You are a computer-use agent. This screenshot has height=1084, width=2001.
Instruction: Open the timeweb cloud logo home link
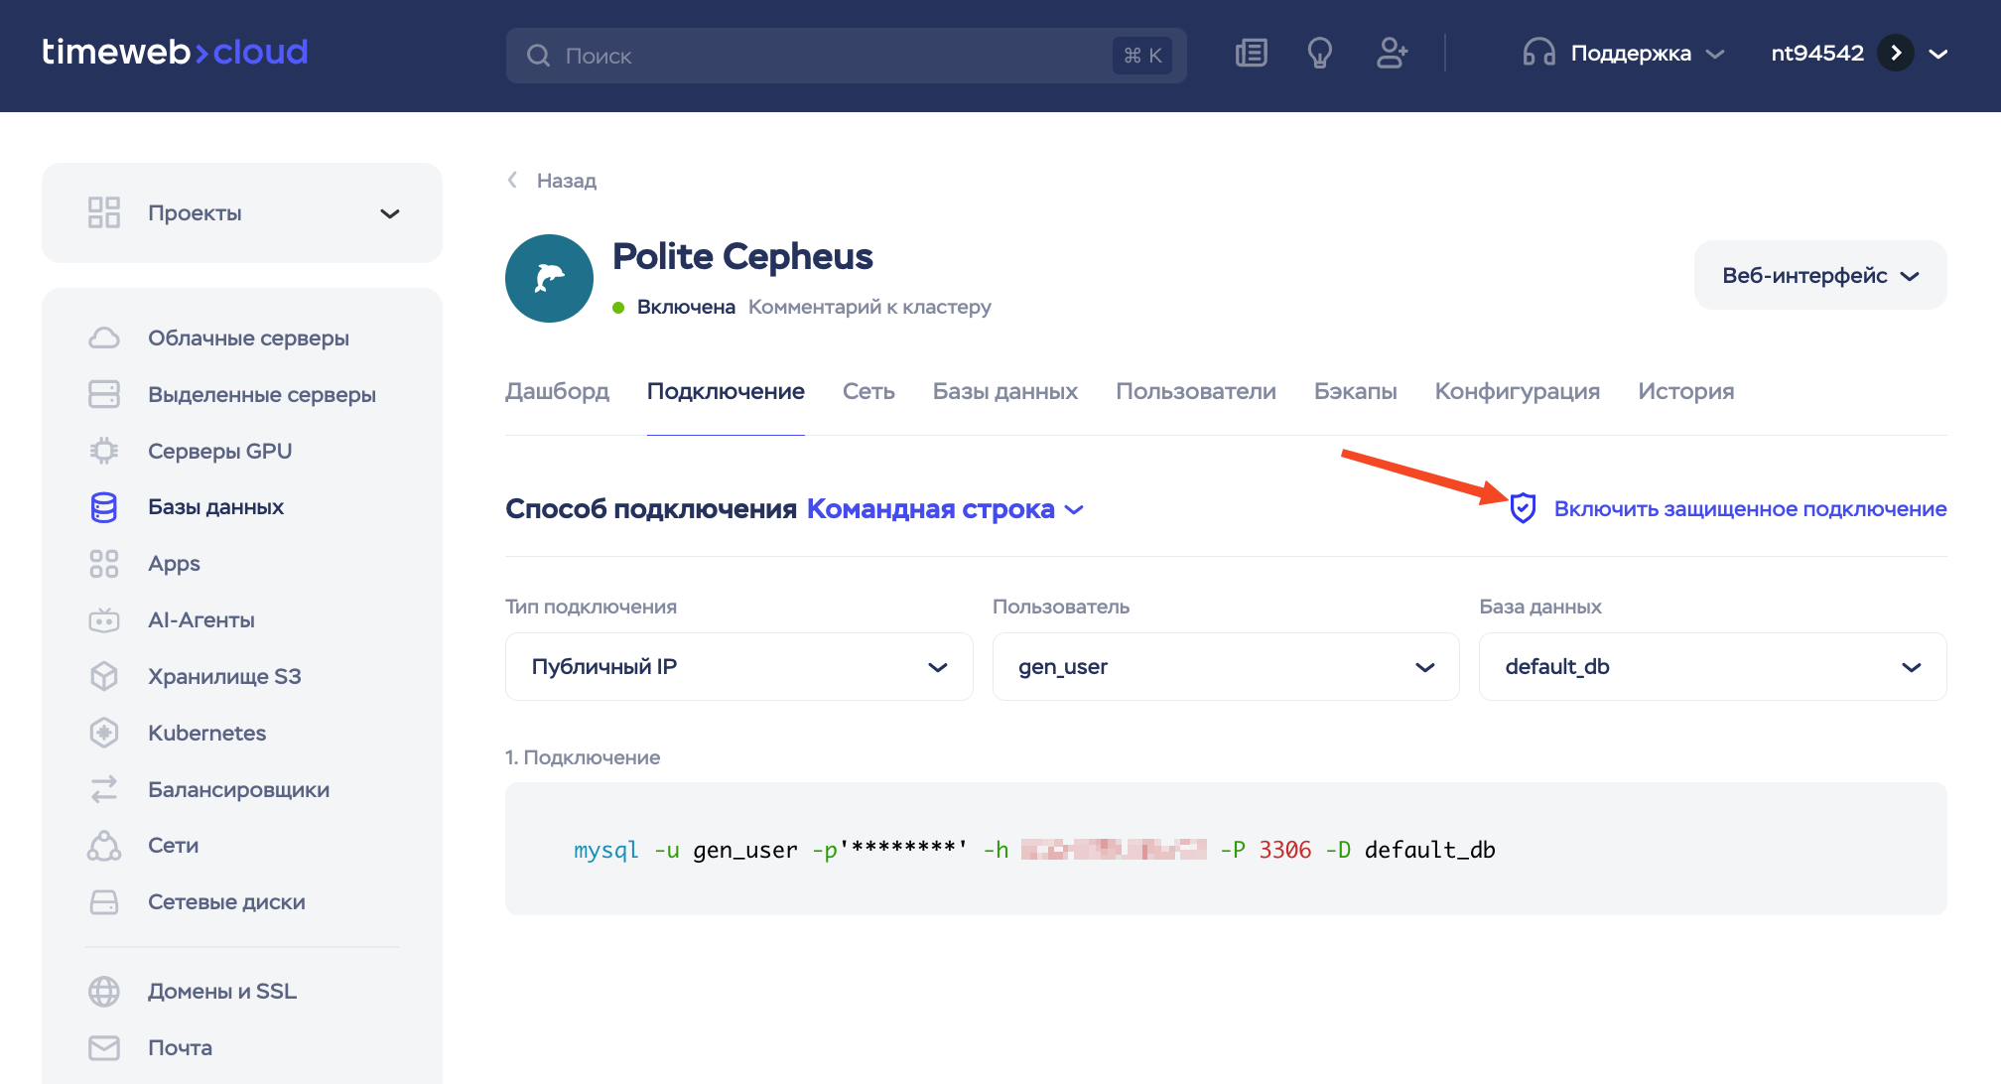pos(175,52)
